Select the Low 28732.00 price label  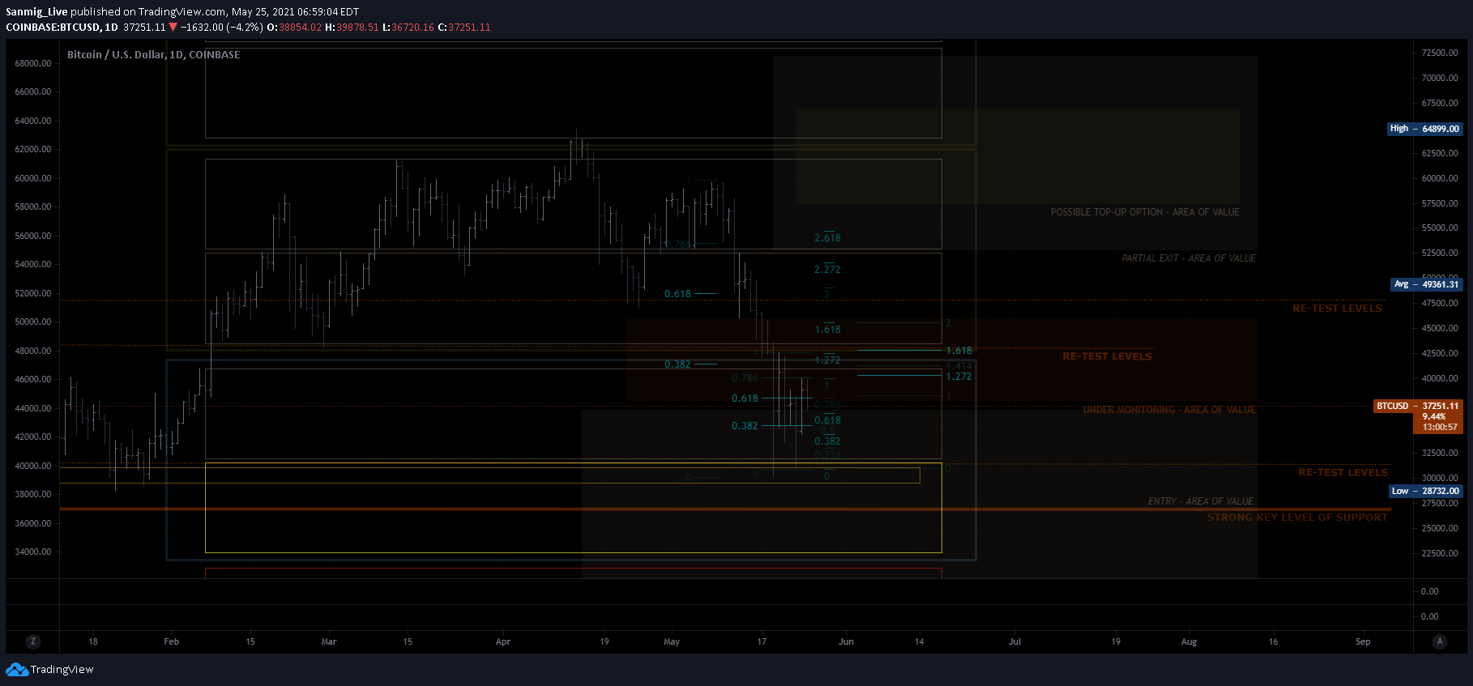[1425, 491]
